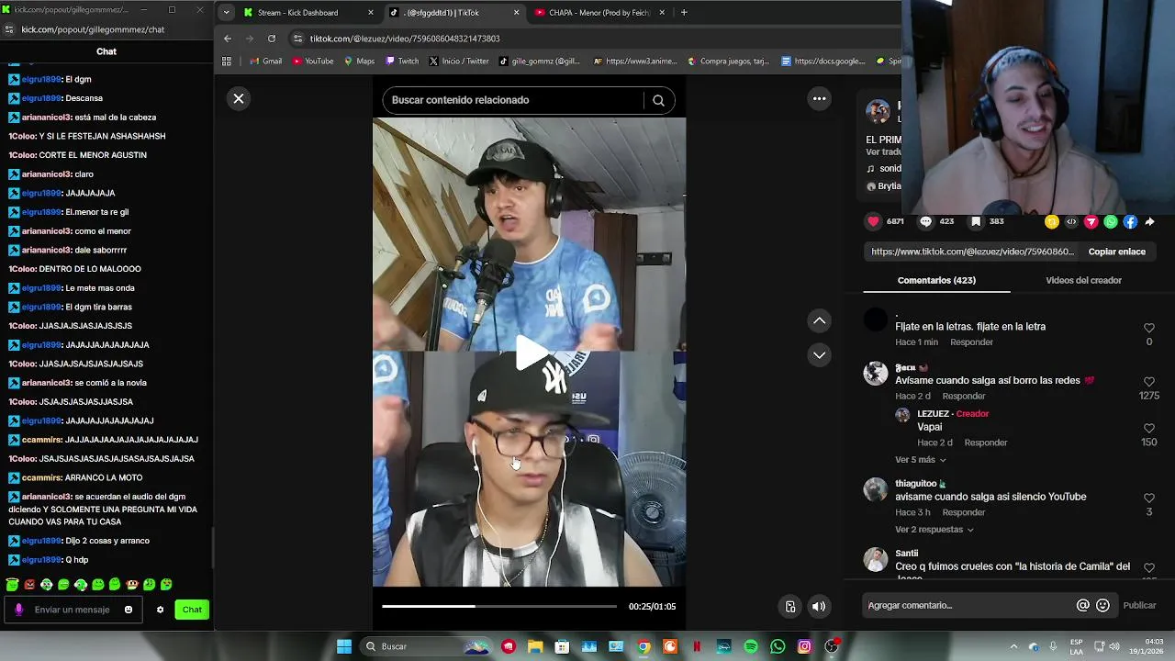Viewport: 1175px width, 661px height.
Task: Open the apps grid in bookmarks bar
Action: (x=227, y=62)
